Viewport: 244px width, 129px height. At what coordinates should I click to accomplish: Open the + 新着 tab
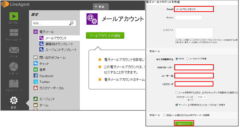click(101, 7)
